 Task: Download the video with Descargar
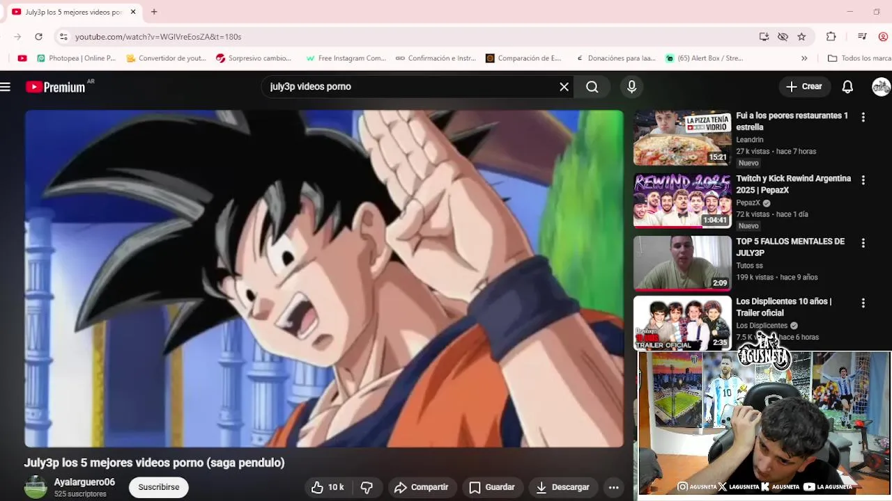562,487
